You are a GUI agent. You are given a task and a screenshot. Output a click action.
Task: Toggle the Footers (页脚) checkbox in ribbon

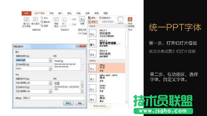point(70,24)
